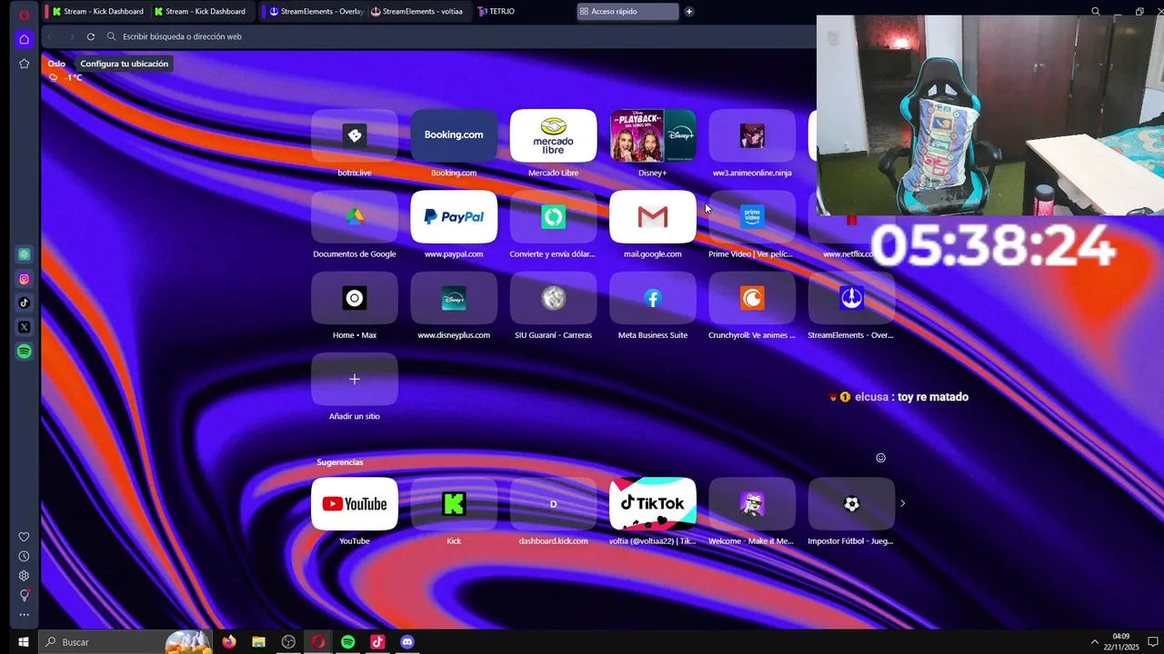This screenshot has width=1164, height=654.
Task: Click Configura tu ubicación button
Action: click(x=124, y=64)
